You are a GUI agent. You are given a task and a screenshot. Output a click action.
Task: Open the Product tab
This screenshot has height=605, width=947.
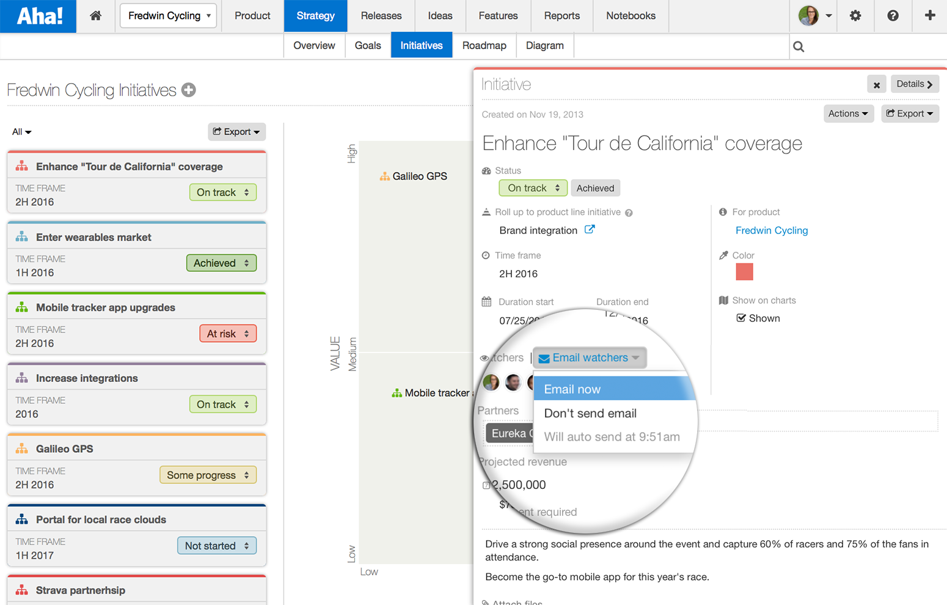[252, 16]
